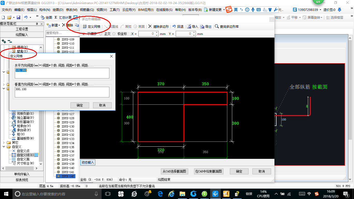Screen dimensions: 354x199
Task: Open the account 13907298339 dropdown arrow
Action: coord(321,10)
